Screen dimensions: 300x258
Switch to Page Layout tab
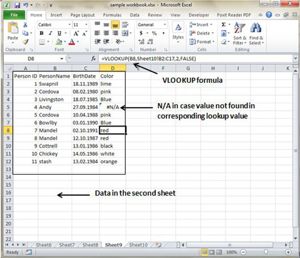click(x=82, y=15)
